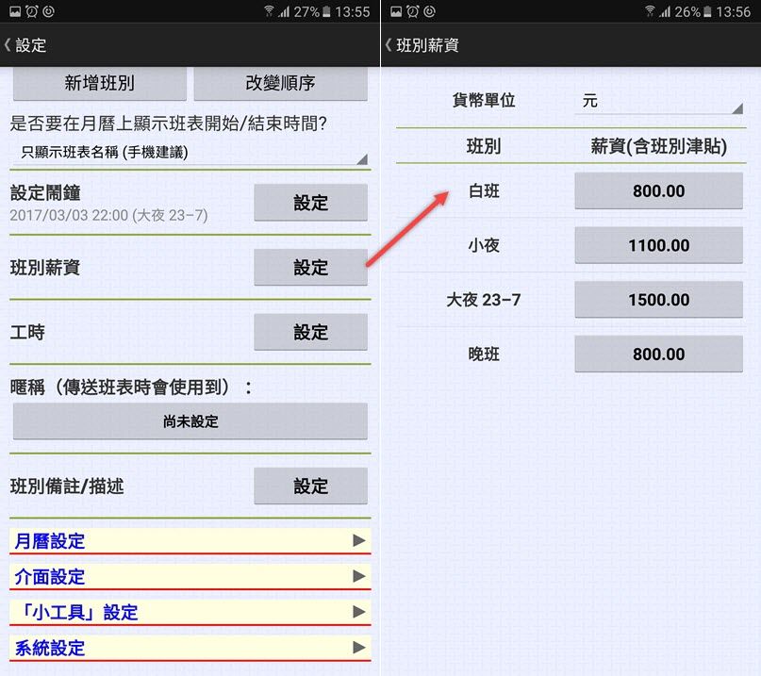Edit the 白班 salary 800.00
Screen dimensions: 761x676
click(x=658, y=190)
